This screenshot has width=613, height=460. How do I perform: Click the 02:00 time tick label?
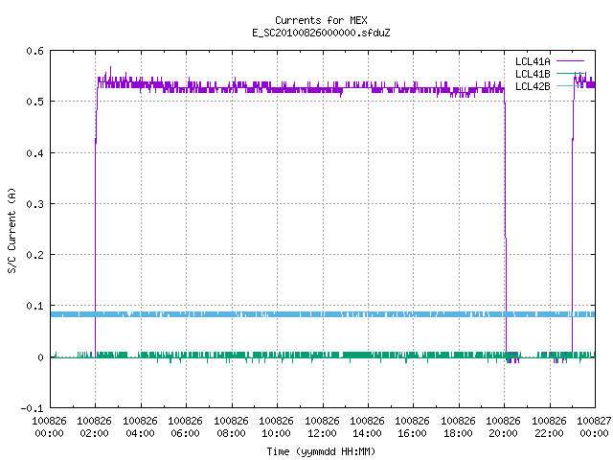point(94,433)
